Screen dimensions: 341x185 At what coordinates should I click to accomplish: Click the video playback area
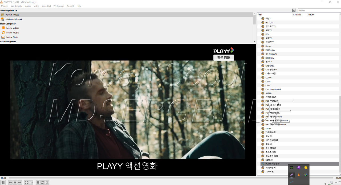pos(128,109)
